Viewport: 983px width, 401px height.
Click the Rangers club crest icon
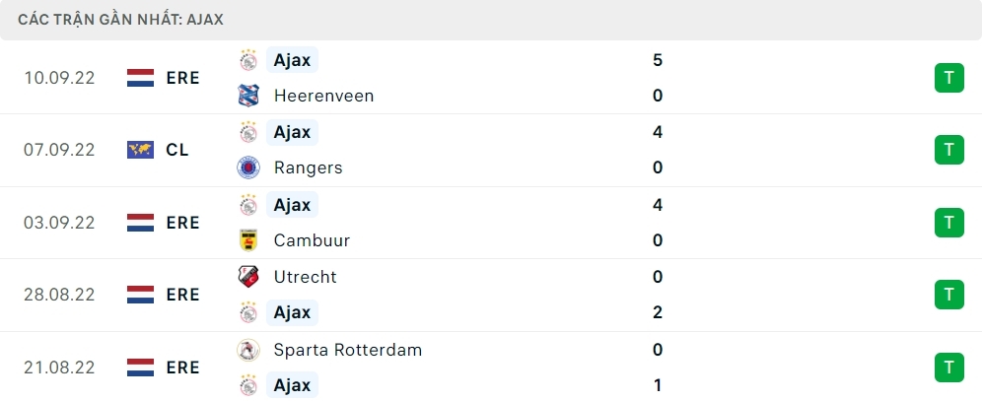(x=248, y=167)
